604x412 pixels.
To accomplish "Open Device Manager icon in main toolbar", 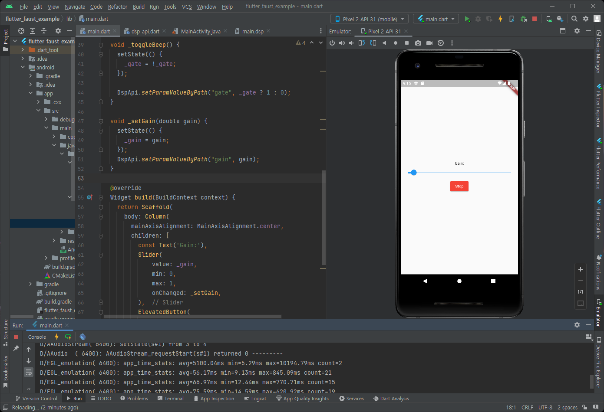I will coord(549,19).
